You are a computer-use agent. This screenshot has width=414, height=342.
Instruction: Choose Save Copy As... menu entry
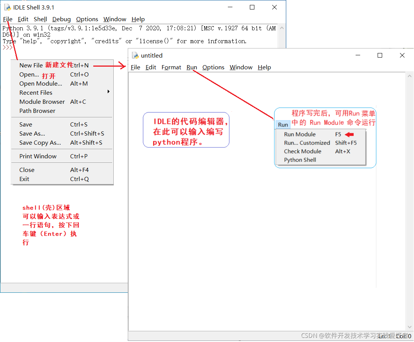click(x=62, y=143)
